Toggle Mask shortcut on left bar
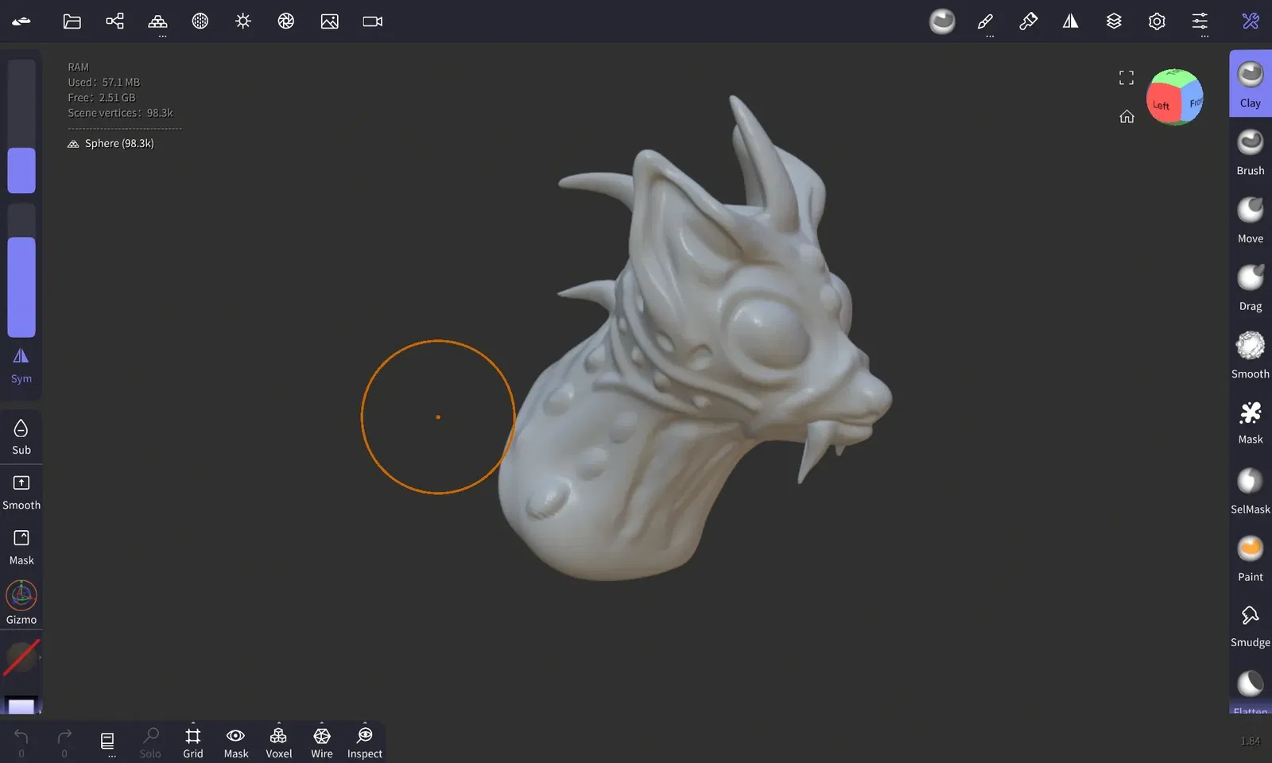This screenshot has height=763, width=1272. tap(21, 548)
